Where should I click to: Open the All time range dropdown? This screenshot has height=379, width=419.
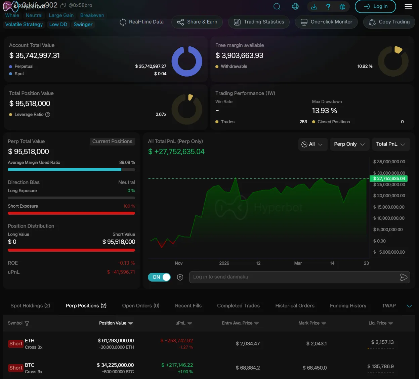click(312, 144)
